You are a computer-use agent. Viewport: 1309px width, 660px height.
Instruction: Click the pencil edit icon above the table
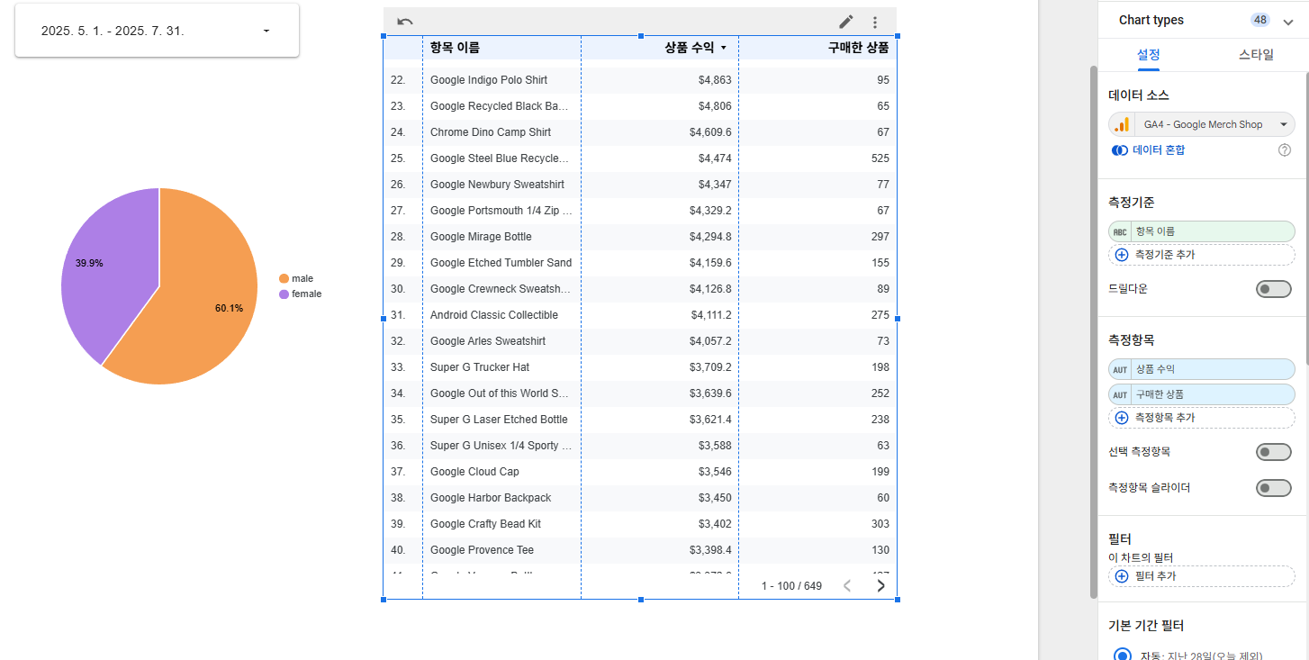pyautogui.click(x=846, y=22)
